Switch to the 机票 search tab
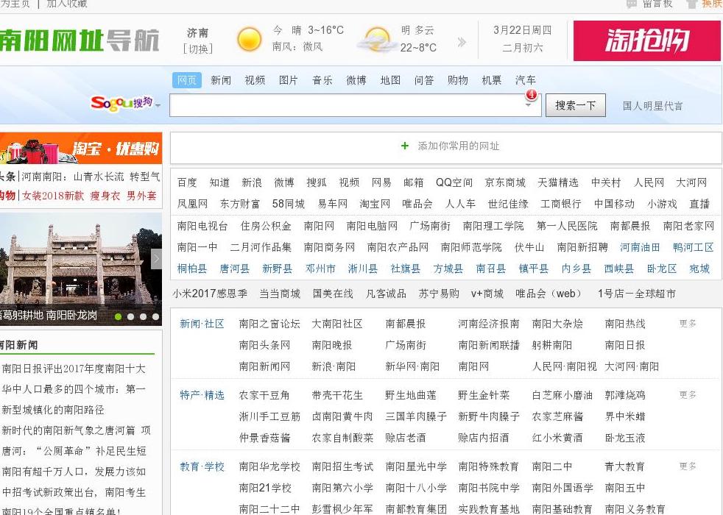This screenshot has width=723, height=515. pos(492,80)
